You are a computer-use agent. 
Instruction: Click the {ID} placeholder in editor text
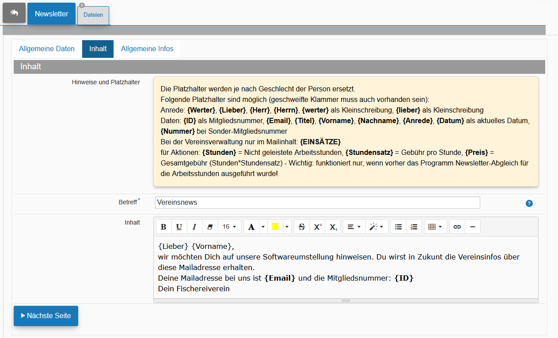[404, 278]
